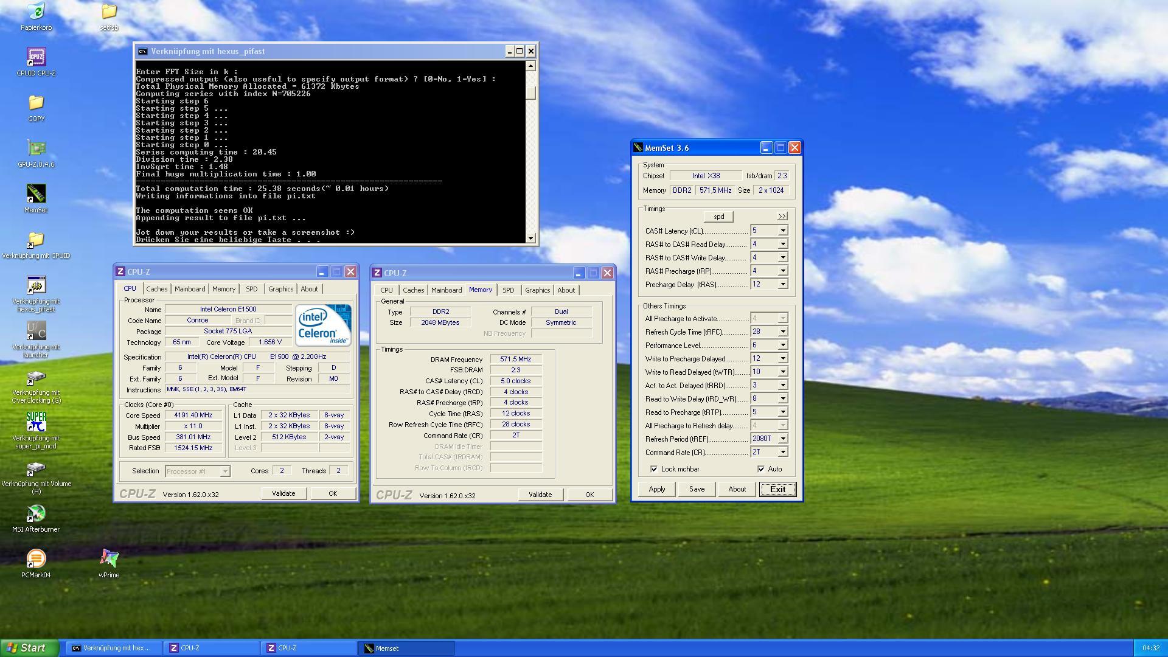The image size is (1168, 657).
Task: Click the system clock 04:32
Action: point(1150,648)
